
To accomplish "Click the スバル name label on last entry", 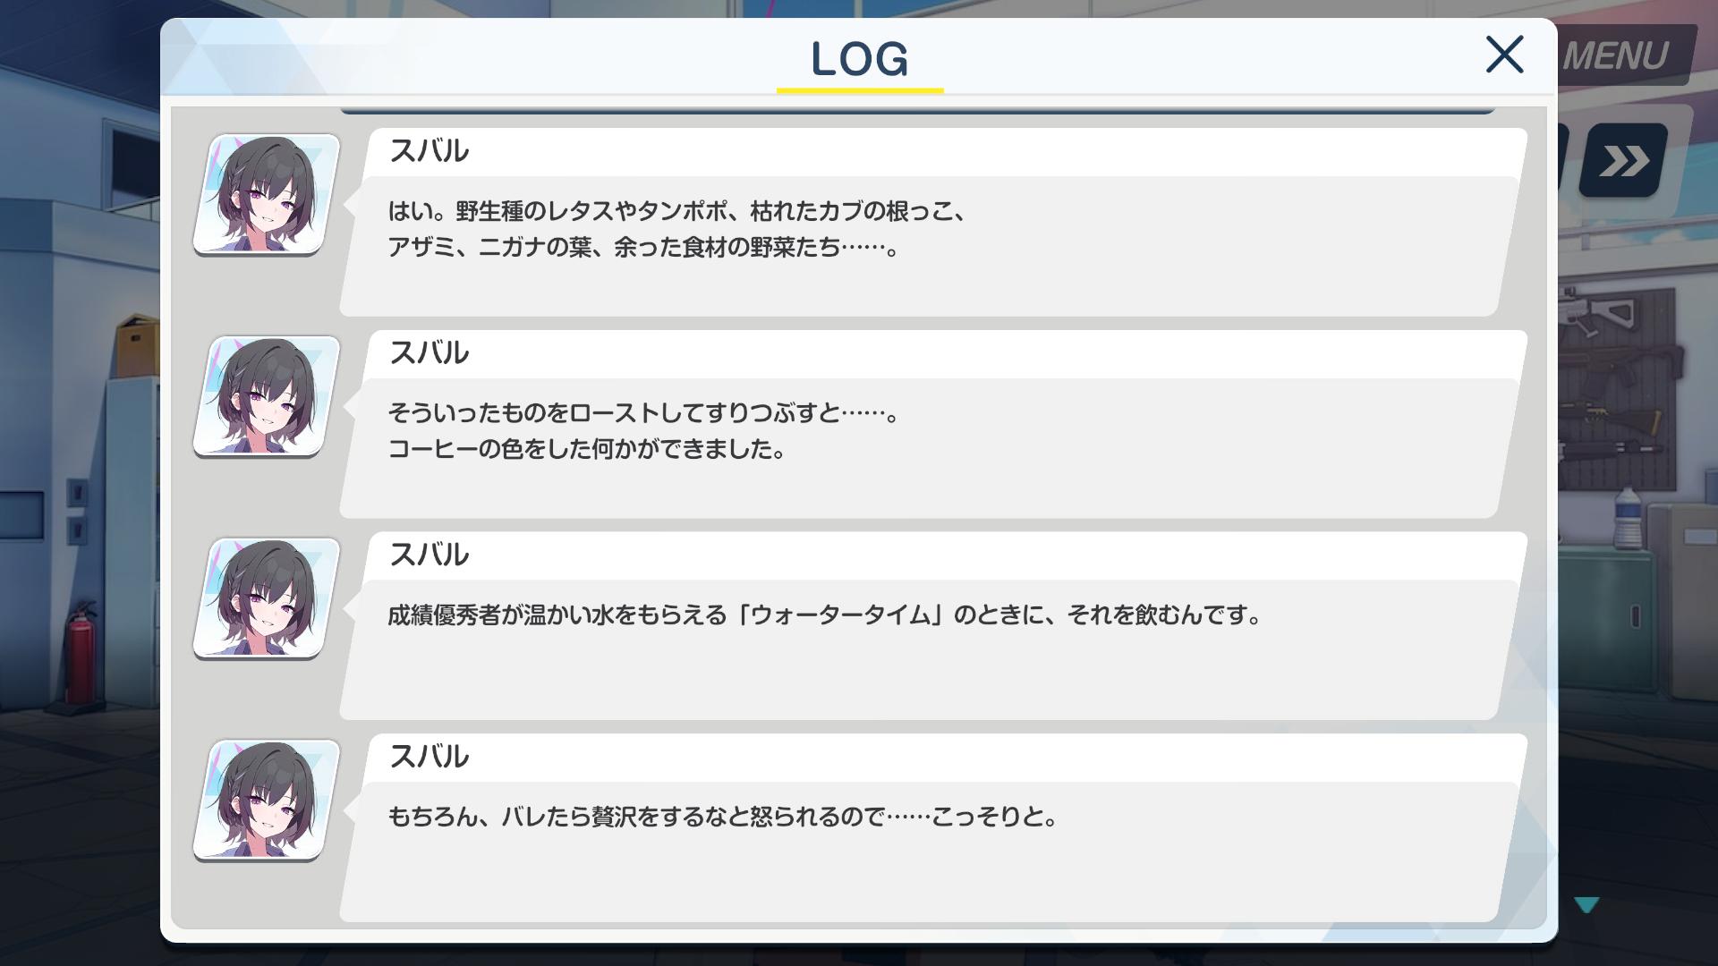I will (429, 757).
